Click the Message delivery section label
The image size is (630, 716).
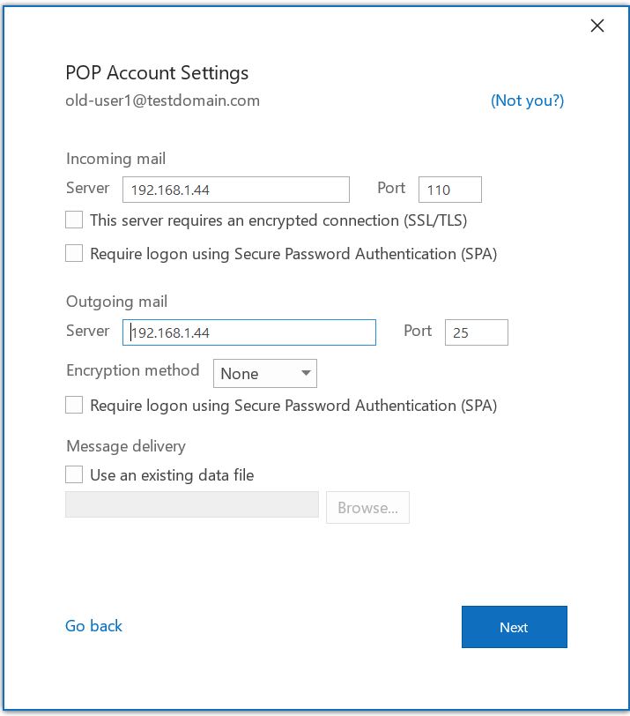[x=125, y=446]
